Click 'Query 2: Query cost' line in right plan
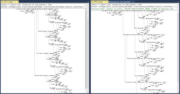This screenshot has height=94, width=180. click(x=116, y=5)
